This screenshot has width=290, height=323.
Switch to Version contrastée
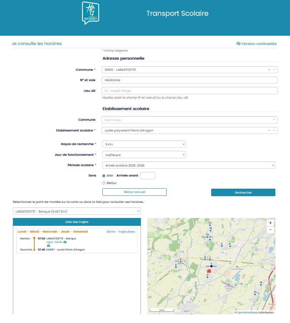click(256, 44)
